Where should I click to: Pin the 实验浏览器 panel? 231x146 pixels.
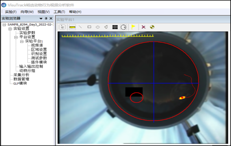click(x=46, y=18)
